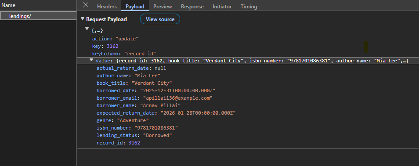The height and width of the screenshot is (166, 419).
Task: Open the Preview tab
Action: click(x=163, y=7)
